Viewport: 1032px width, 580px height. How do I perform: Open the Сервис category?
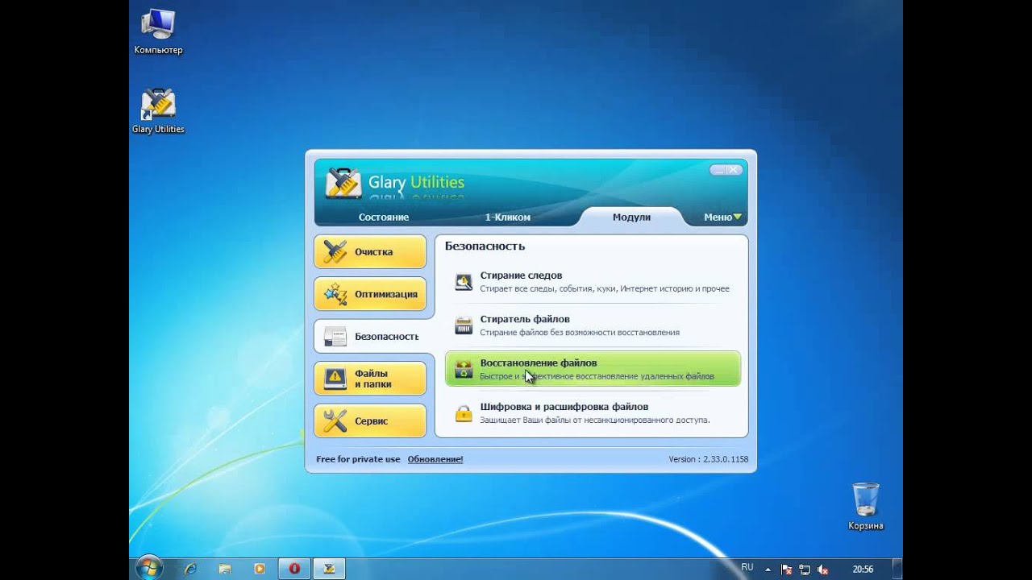pyautogui.click(x=370, y=420)
